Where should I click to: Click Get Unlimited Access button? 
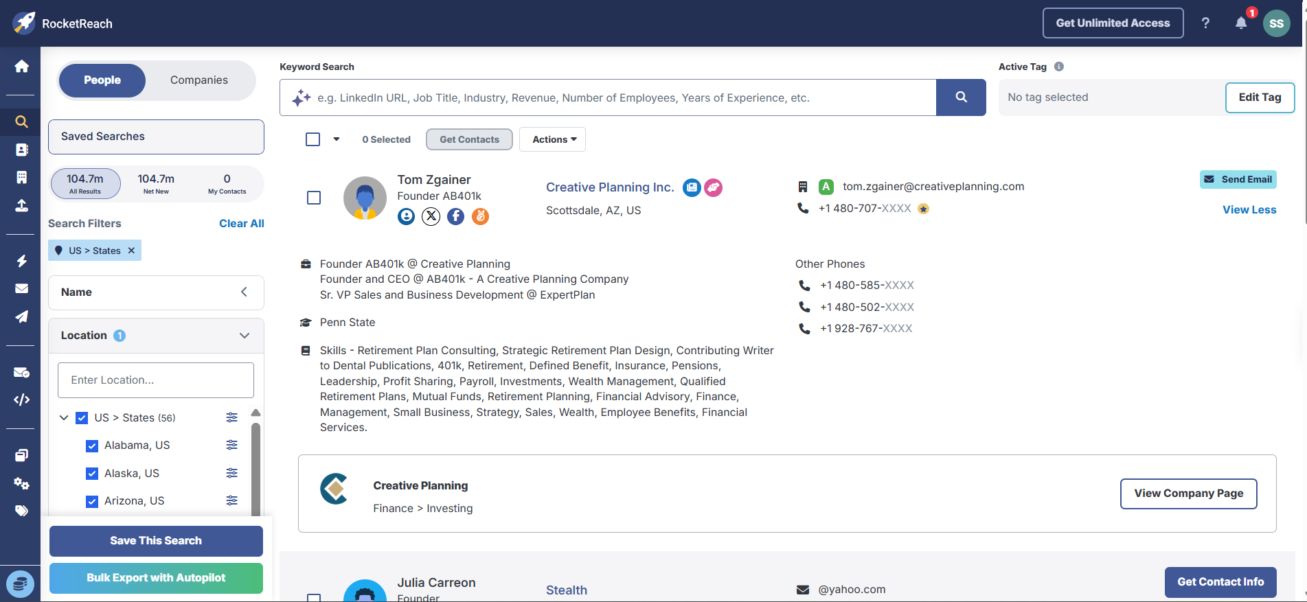[1113, 23]
